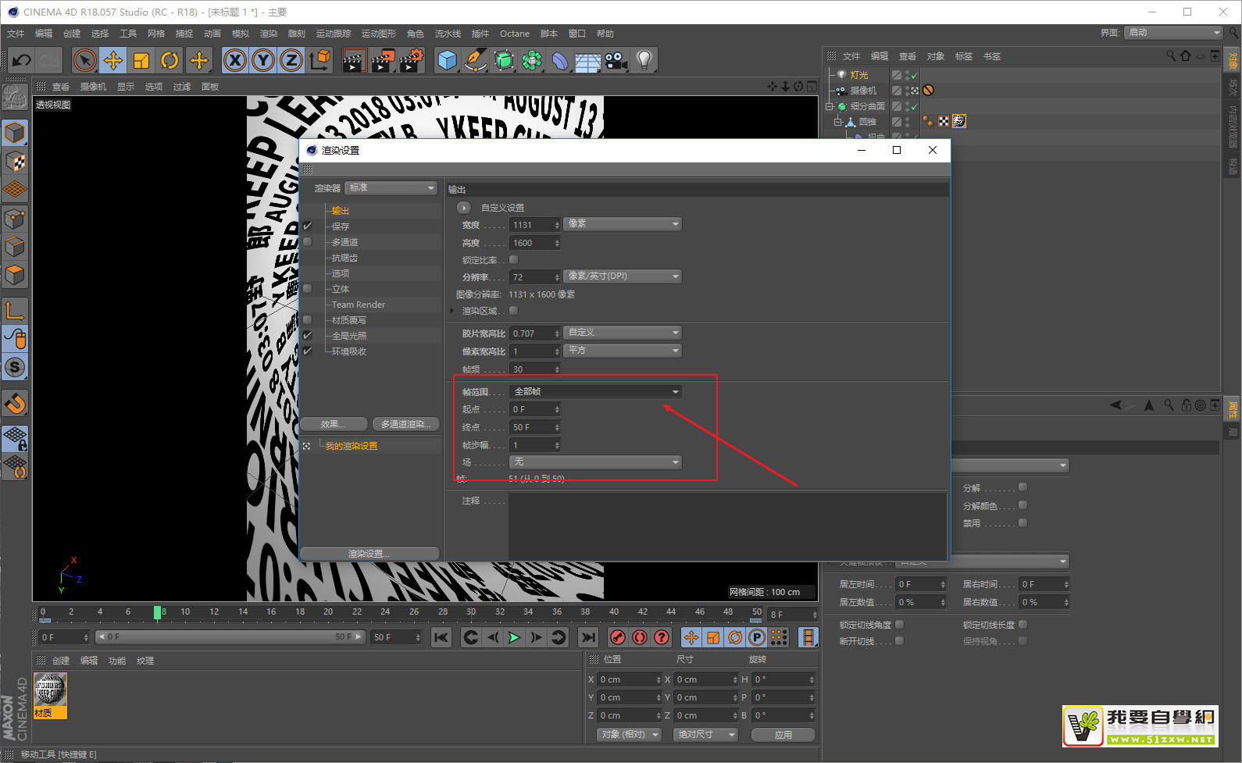Open the 界面 layout dropdown 启动
The image size is (1242, 763).
point(1174,32)
